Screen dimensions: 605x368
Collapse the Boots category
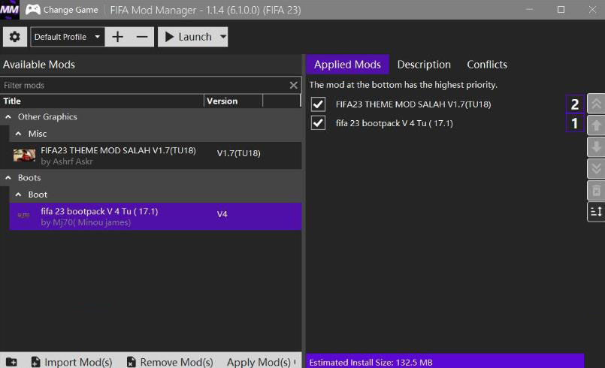coord(8,178)
